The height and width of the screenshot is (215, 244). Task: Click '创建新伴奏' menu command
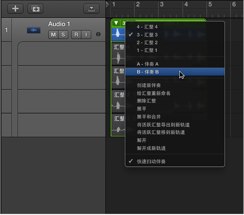(149, 85)
